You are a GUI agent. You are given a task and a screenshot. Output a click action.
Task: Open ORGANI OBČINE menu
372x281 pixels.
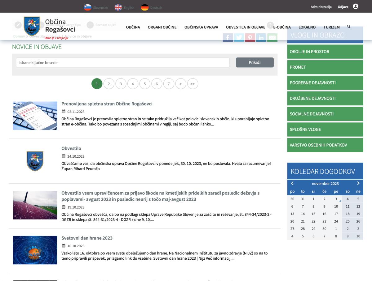pyautogui.click(x=162, y=27)
